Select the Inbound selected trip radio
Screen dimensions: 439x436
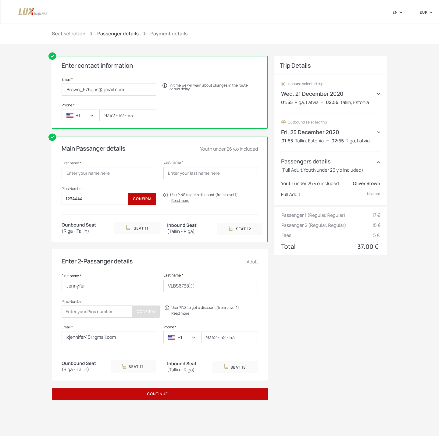point(283,84)
